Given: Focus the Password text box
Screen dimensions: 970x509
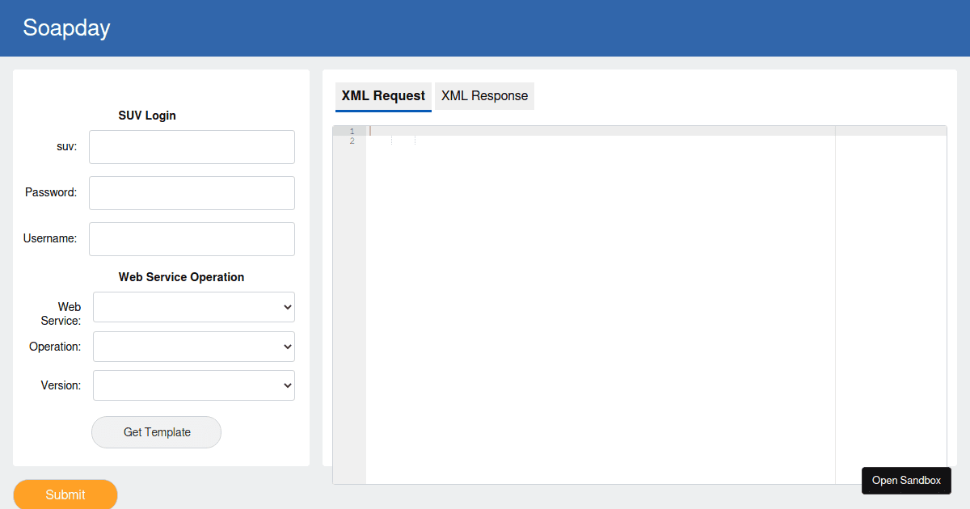Looking at the screenshot, I should coord(192,193).
